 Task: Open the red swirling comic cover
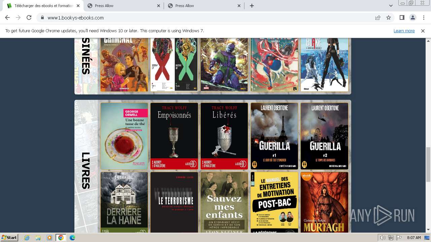click(x=274, y=65)
